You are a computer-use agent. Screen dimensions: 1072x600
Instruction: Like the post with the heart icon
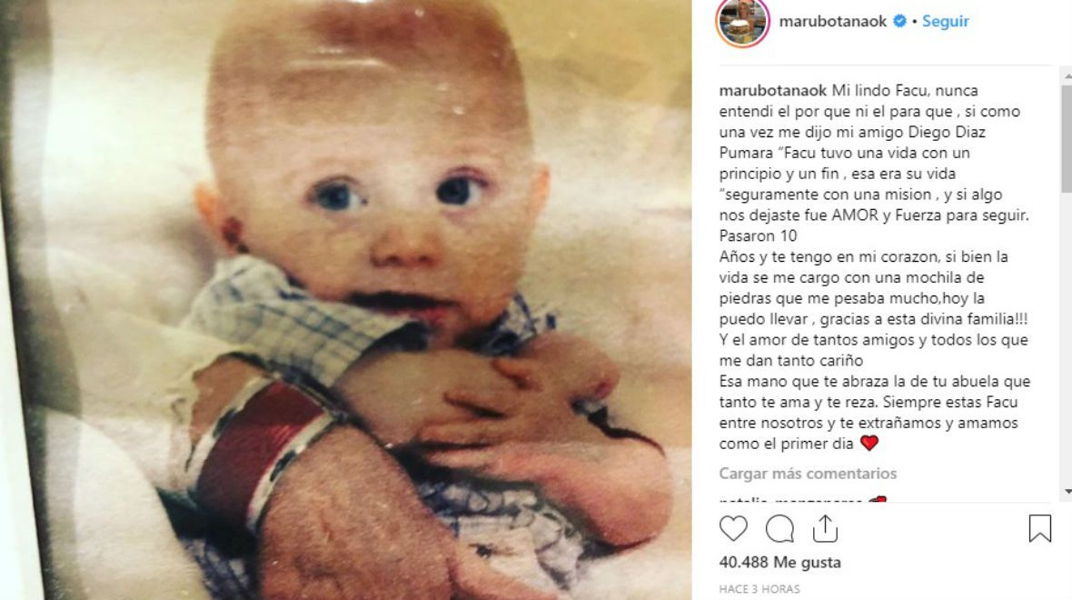(733, 529)
